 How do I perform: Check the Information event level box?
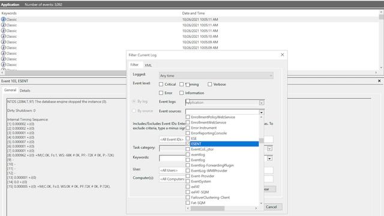pos(181,93)
